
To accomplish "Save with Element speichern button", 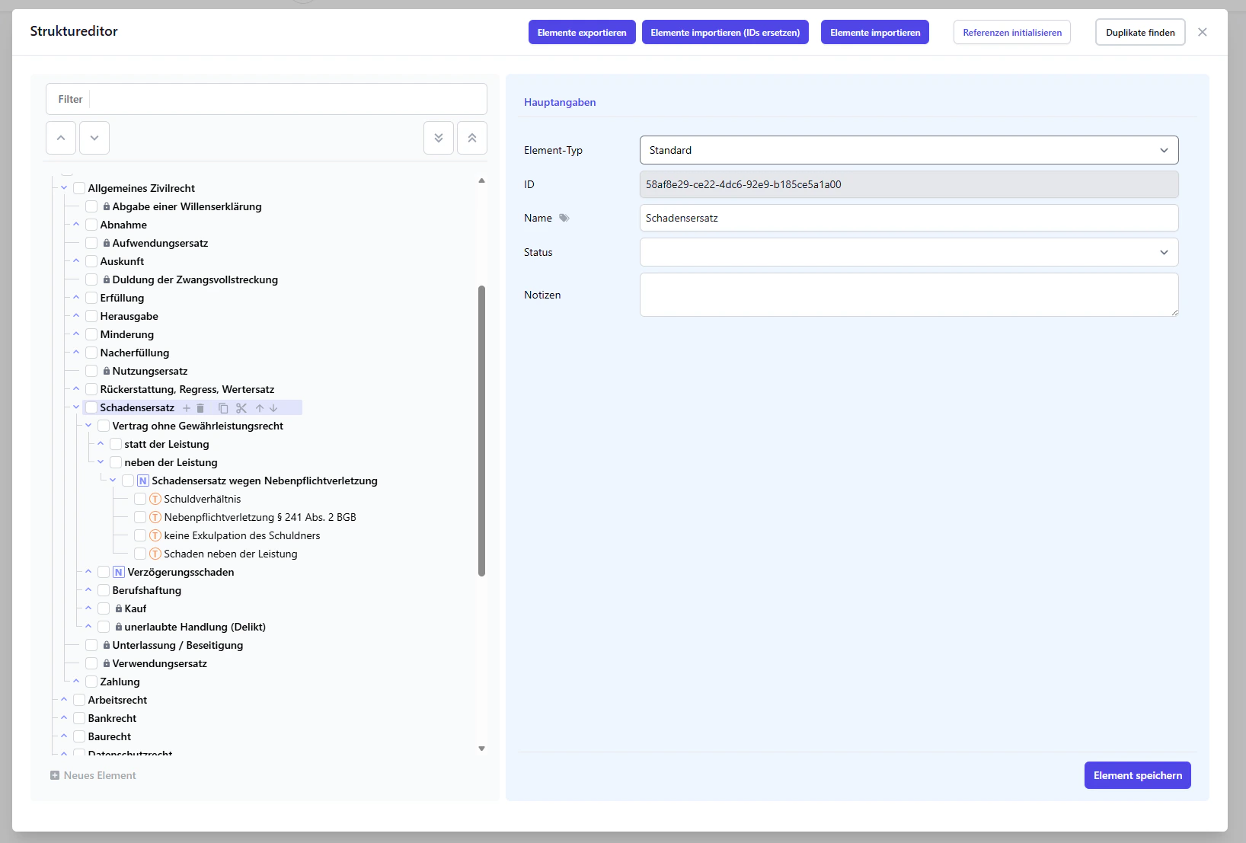I will point(1138,775).
